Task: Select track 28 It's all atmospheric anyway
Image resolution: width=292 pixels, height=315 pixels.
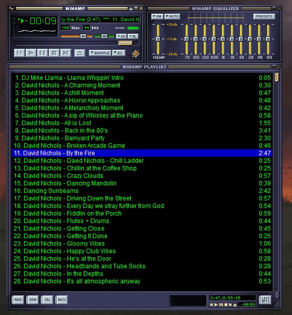Action: [x=142, y=281]
